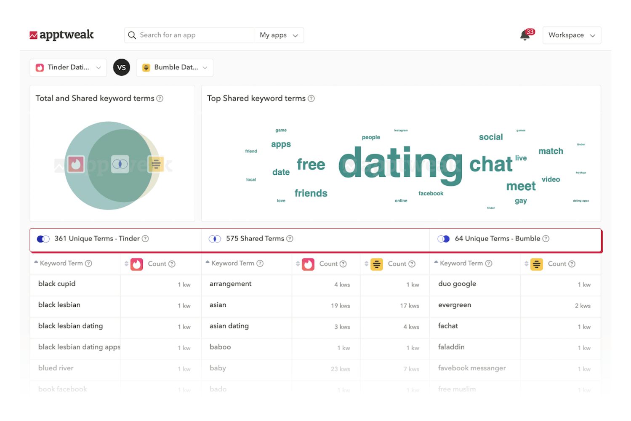Toggle the 361 Unique Terms - Tinder switch

[43, 239]
